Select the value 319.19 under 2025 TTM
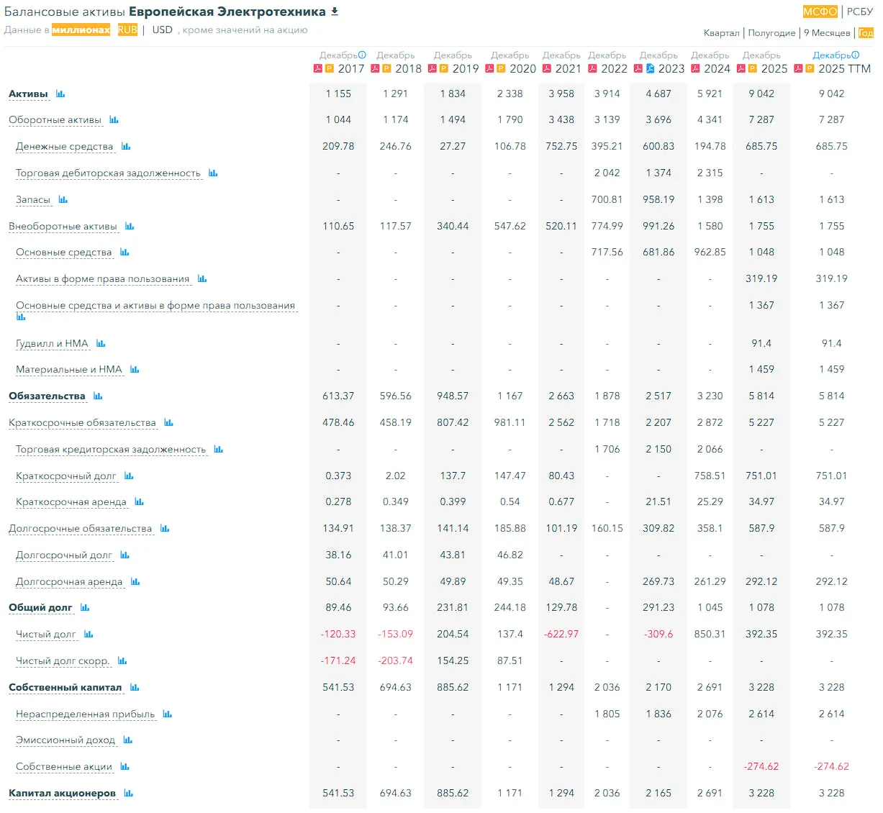Screen dimensions: 883x813 click(832, 279)
